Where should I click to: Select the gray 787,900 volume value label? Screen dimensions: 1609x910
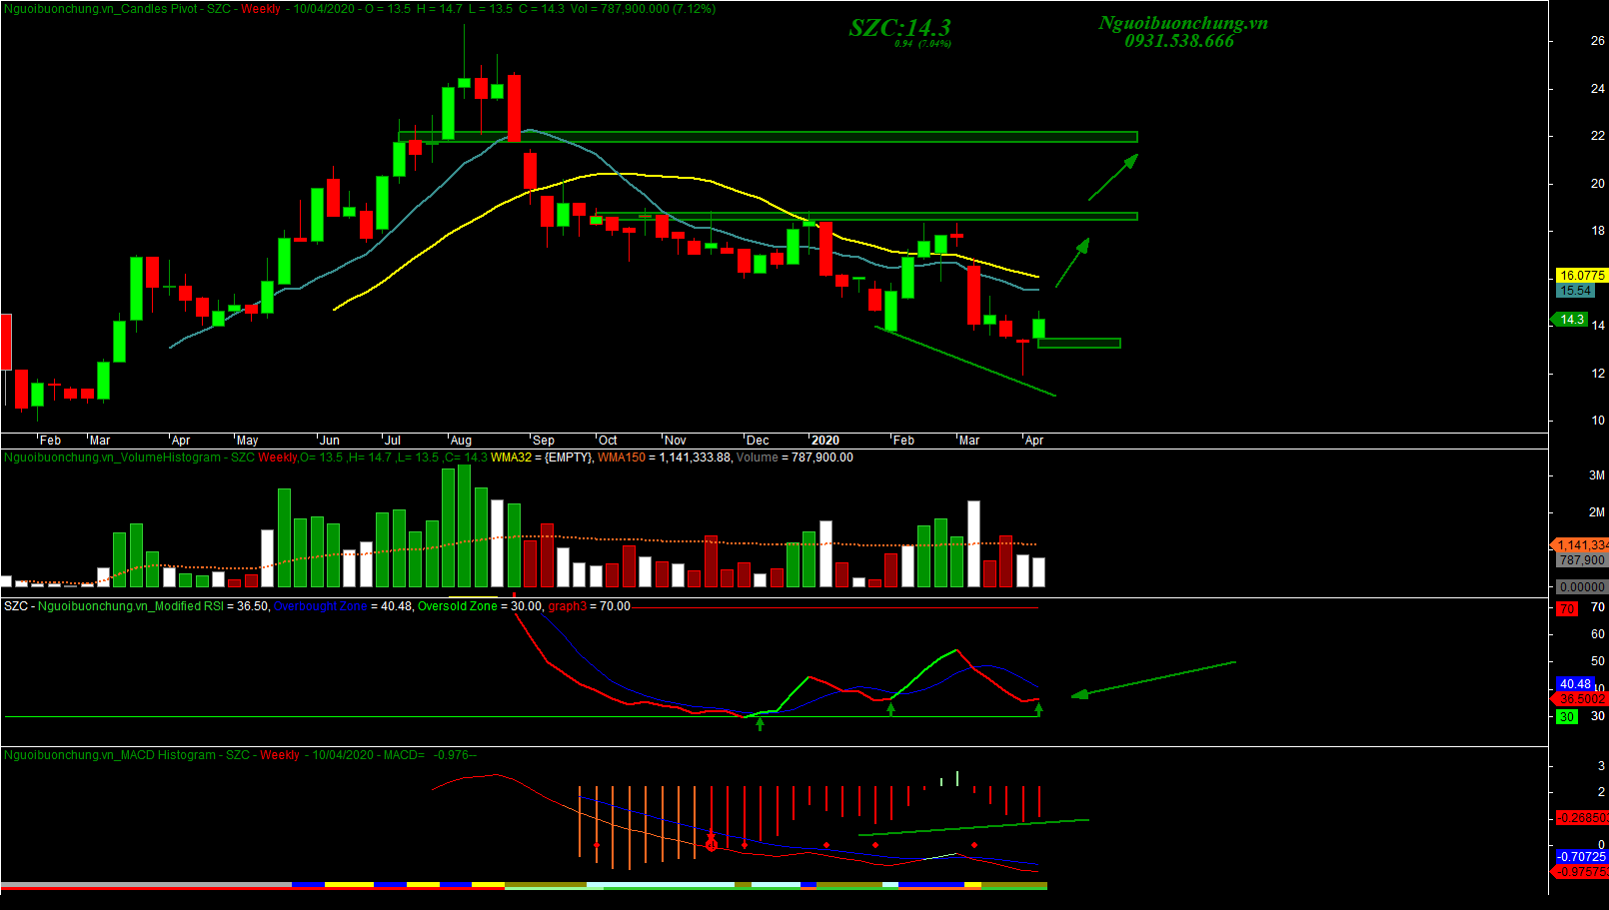click(x=1581, y=560)
